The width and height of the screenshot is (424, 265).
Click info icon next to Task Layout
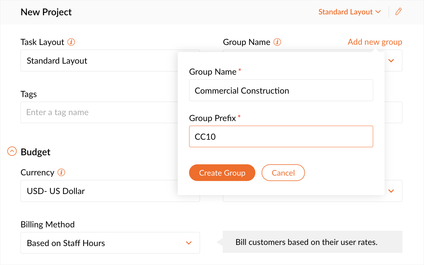(71, 42)
